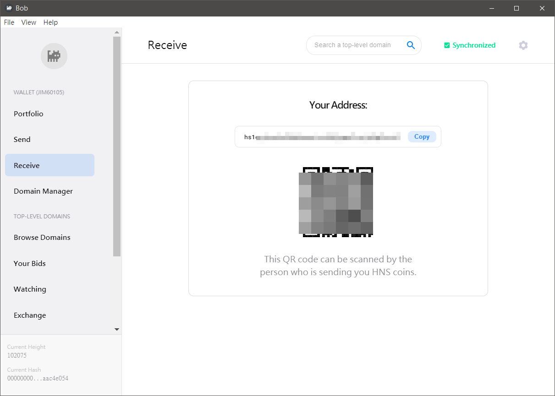555x396 pixels.
Task: Open settings via the gear icon
Action: pos(523,45)
